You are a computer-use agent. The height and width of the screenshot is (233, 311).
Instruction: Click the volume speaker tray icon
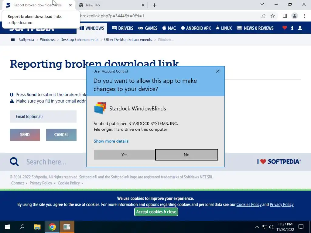point(271,227)
